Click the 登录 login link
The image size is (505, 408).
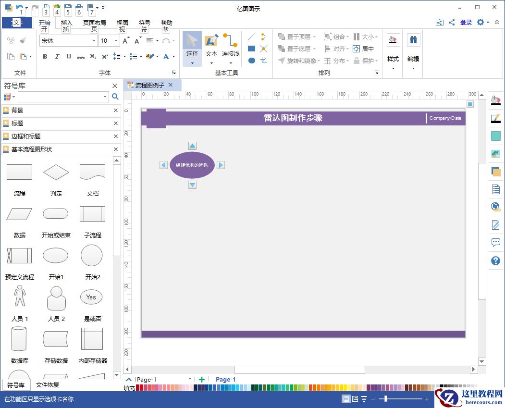coord(465,22)
